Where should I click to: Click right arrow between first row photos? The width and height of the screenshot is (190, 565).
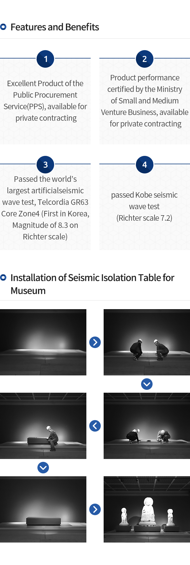click(x=95, y=342)
